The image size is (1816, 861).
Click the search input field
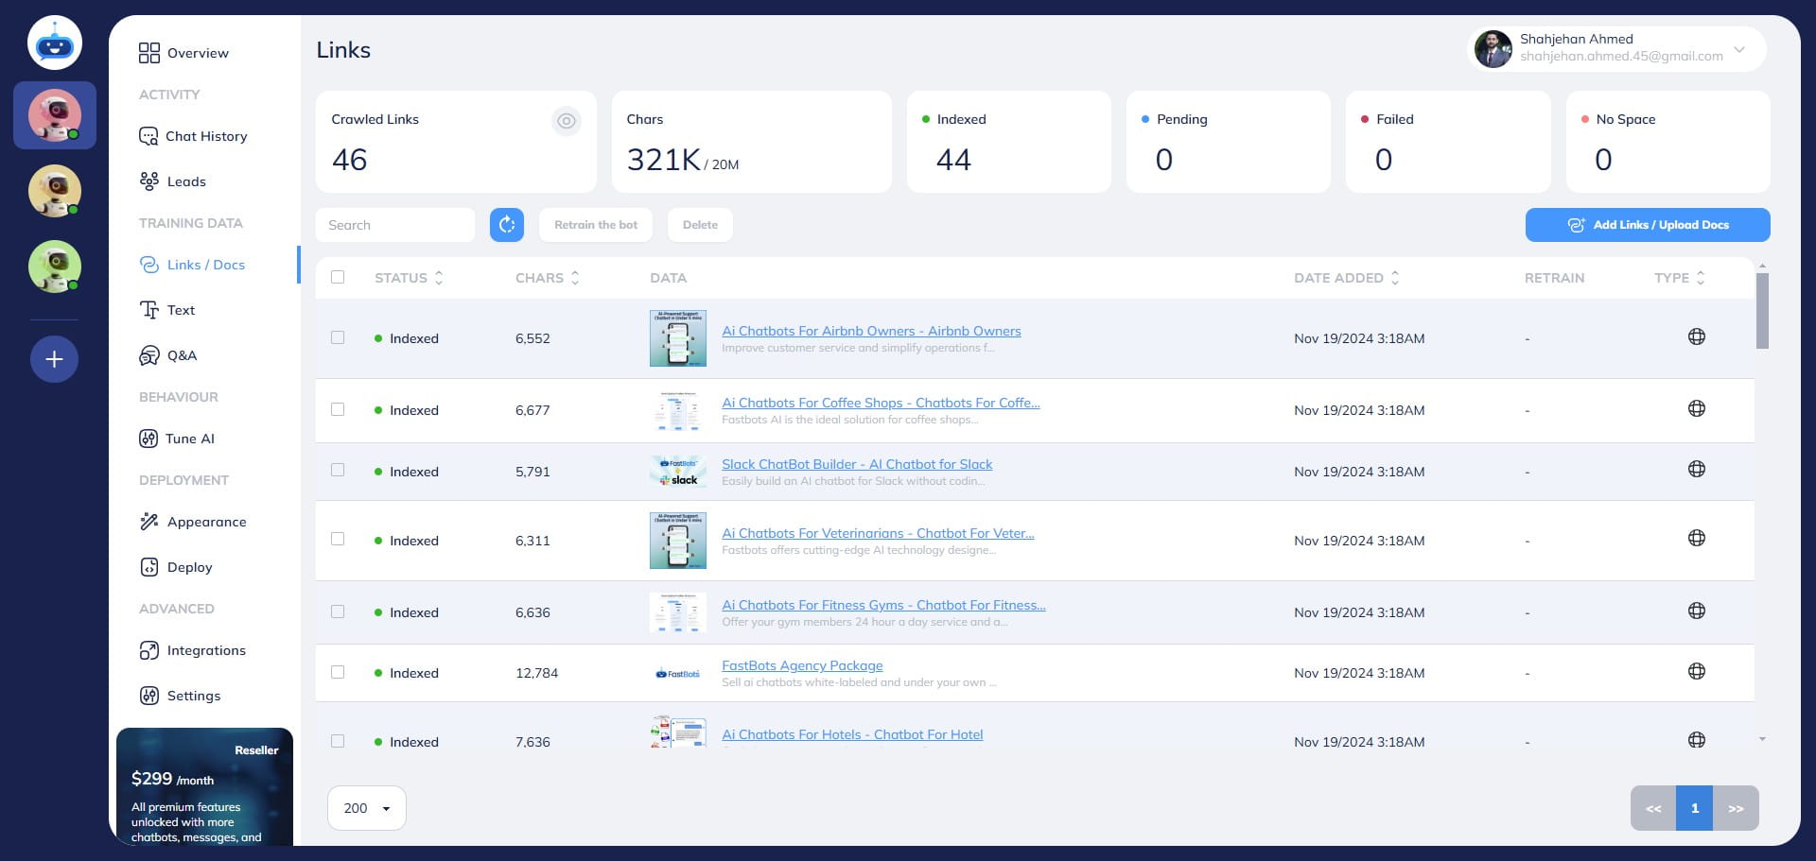click(395, 224)
